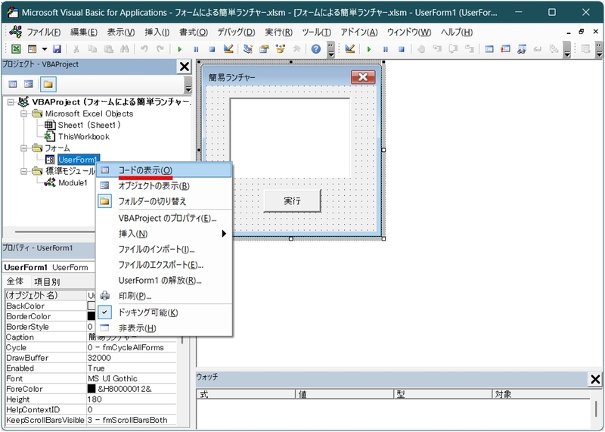Click the blue Help question mark icon
The width and height of the screenshot is (605, 432).
(x=316, y=49)
